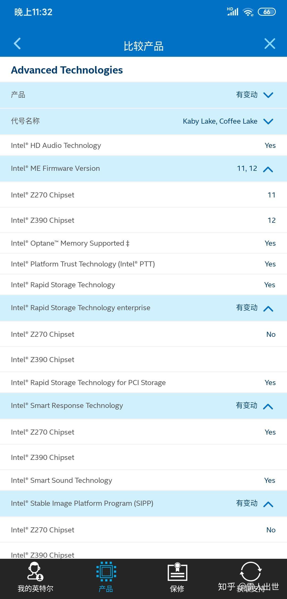Expand the 代号名称 codename row

click(268, 122)
